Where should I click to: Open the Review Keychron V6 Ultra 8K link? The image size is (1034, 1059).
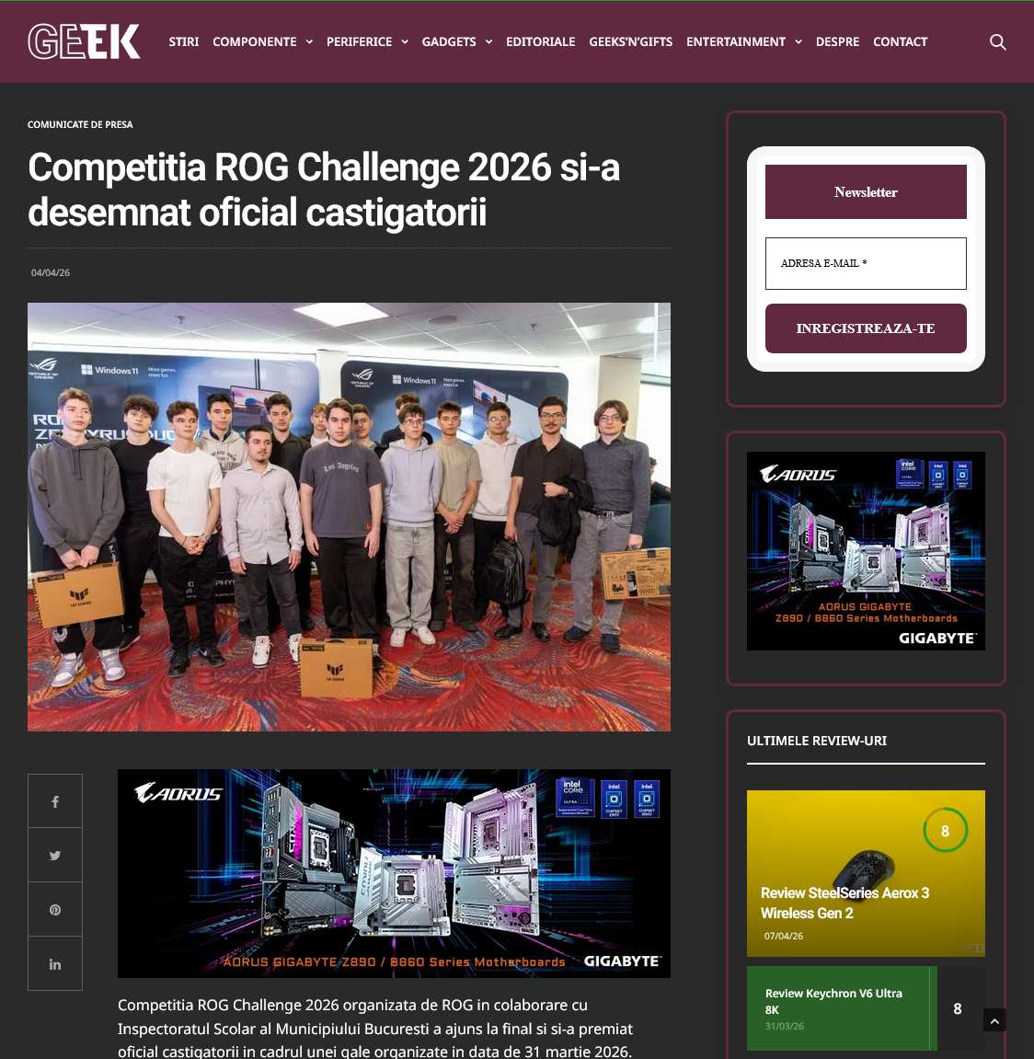pyautogui.click(x=833, y=1001)
